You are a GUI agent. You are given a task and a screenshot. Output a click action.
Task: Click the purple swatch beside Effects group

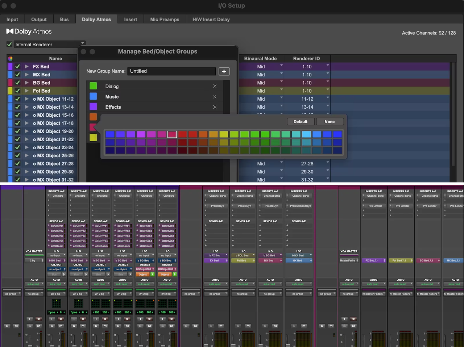click(x=93, y=106)
